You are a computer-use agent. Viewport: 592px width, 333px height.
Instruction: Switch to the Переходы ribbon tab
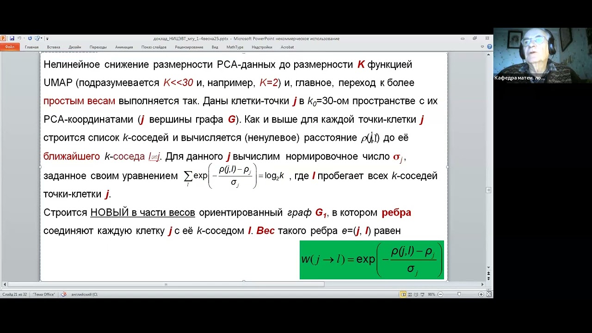98,47
